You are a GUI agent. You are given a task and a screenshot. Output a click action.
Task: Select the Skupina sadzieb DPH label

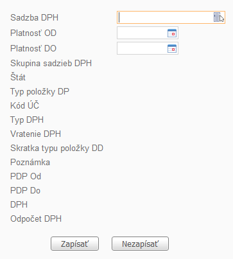point(51,64)
